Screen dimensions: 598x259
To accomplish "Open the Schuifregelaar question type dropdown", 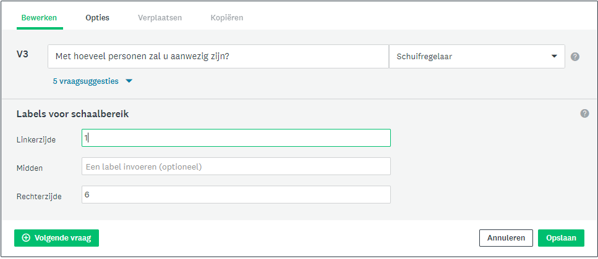I will pyautogui.click(x=477, y=57).
